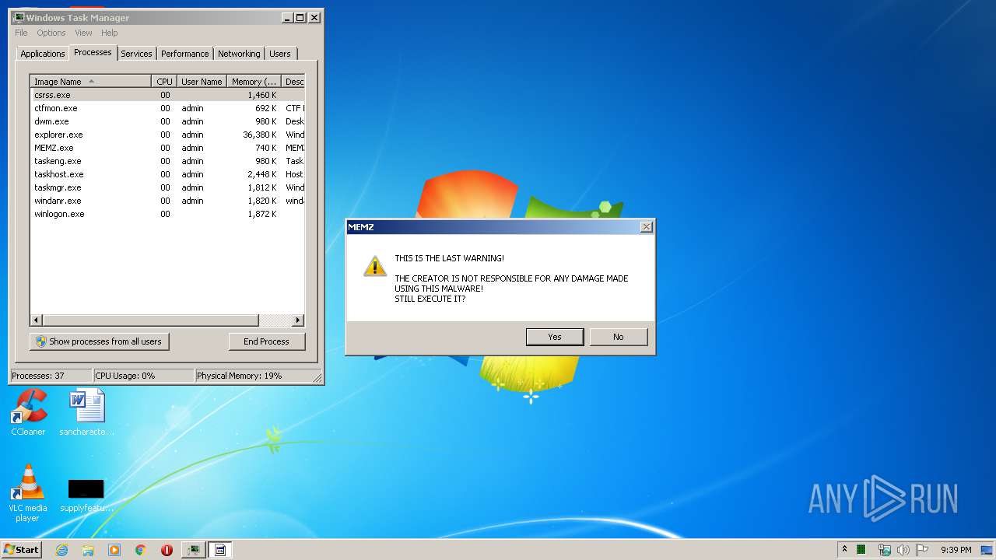Switch to the Users tab
The width and height of the screenshot is (996, 560).
point(280,54)
